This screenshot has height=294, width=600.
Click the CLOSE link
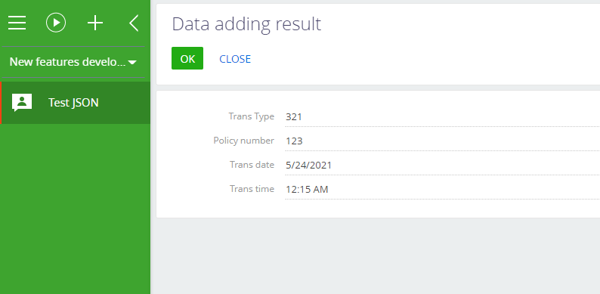[235, 59]
